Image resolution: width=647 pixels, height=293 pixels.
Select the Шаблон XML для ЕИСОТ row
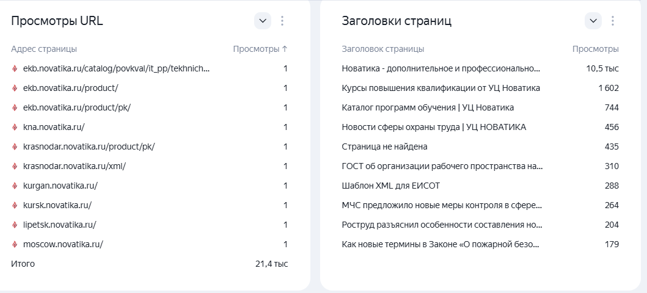coord(480,186)
